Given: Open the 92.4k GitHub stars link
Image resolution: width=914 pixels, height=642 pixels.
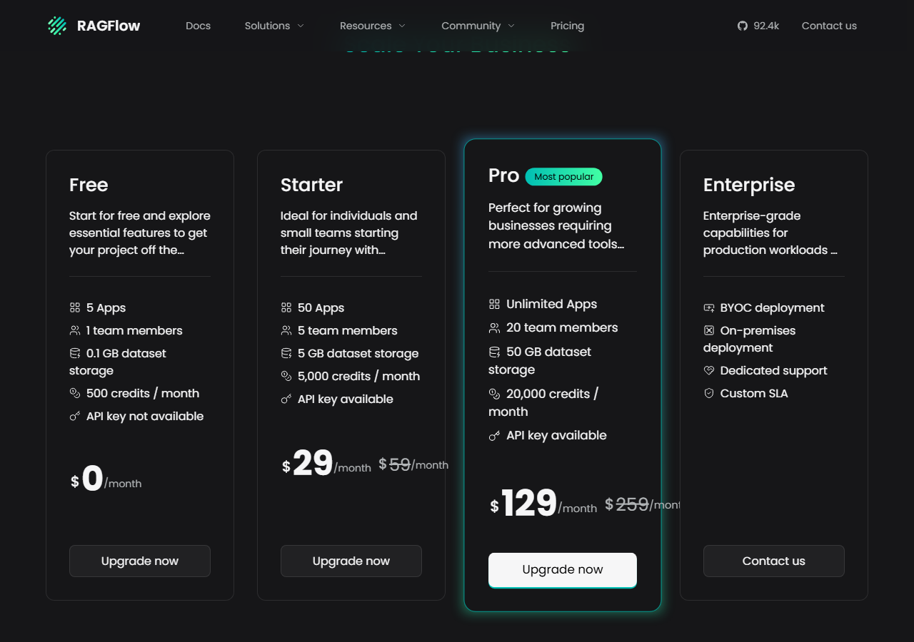Looking at the screenshot, I should click(x=758, y=26).
